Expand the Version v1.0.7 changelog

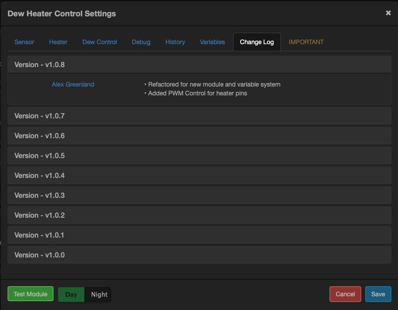coord(39,116)
